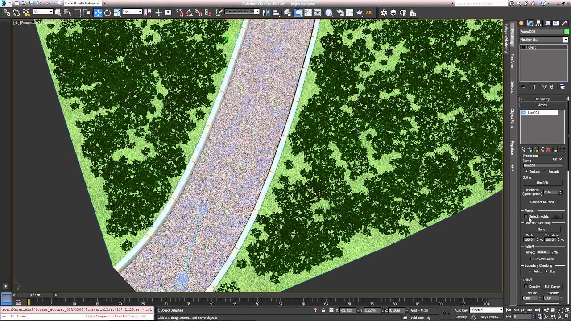
Task: Switch to the Populate ribbon tab
Action: click(x=512, y=148)
